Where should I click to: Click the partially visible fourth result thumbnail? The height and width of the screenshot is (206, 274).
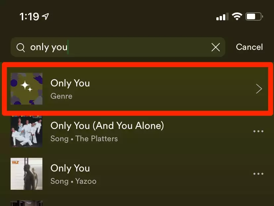(x=27, y=203)
